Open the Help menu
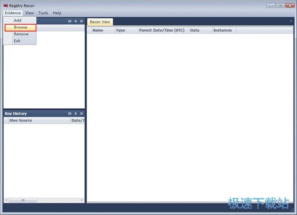The height and width of the screenshot is (215, 297). [x=57, y=13]
